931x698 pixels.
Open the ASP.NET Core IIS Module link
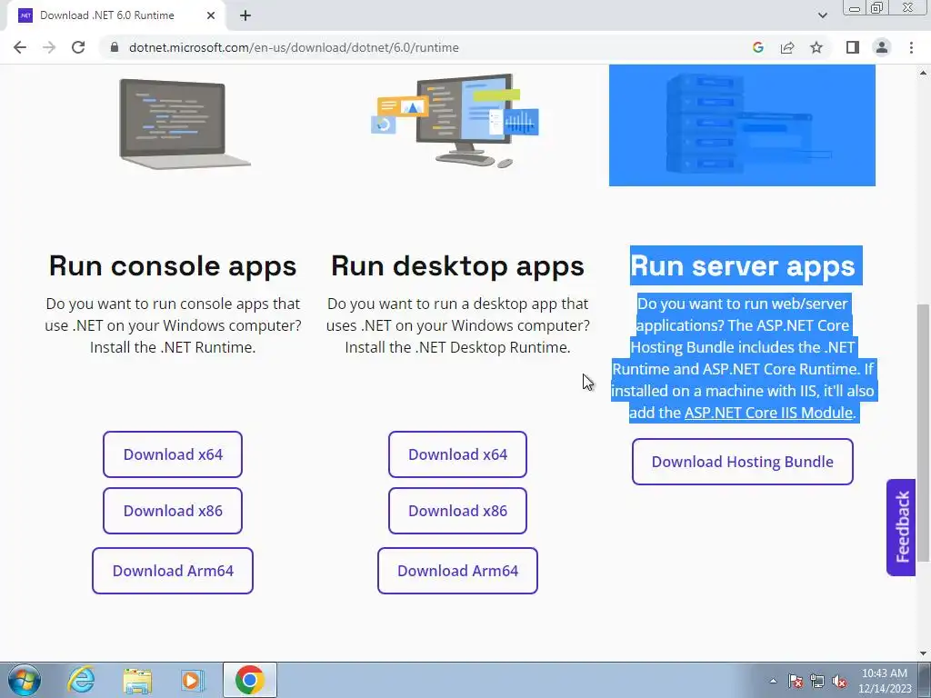[768, 413]
